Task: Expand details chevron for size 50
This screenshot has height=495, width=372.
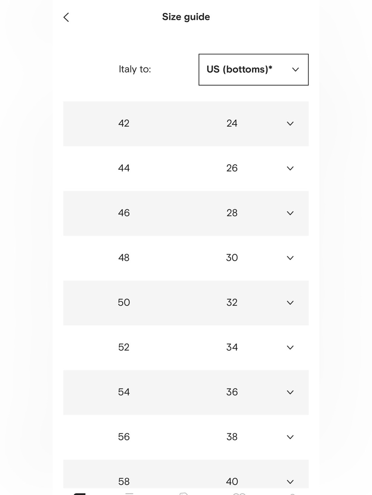Action: coord(290,303)
